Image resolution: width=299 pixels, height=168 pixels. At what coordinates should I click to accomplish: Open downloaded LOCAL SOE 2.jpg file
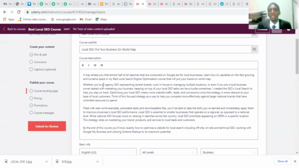click(21, 161)
